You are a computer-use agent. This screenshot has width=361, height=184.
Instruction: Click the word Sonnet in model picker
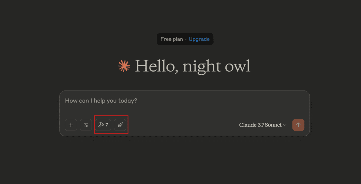click(x=273, y=125)
